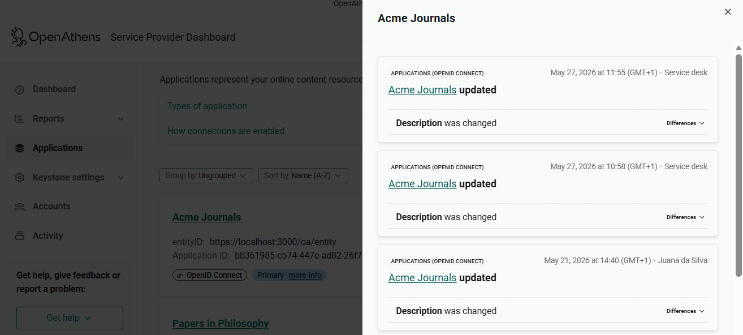The height and width of the screenshot is (335, 743).
Task: Expand Differences for the 11:55 update
Action: pyautogui.click(x=685, y=123)
